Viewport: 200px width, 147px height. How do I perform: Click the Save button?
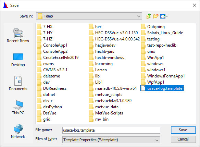click(183, 130)
